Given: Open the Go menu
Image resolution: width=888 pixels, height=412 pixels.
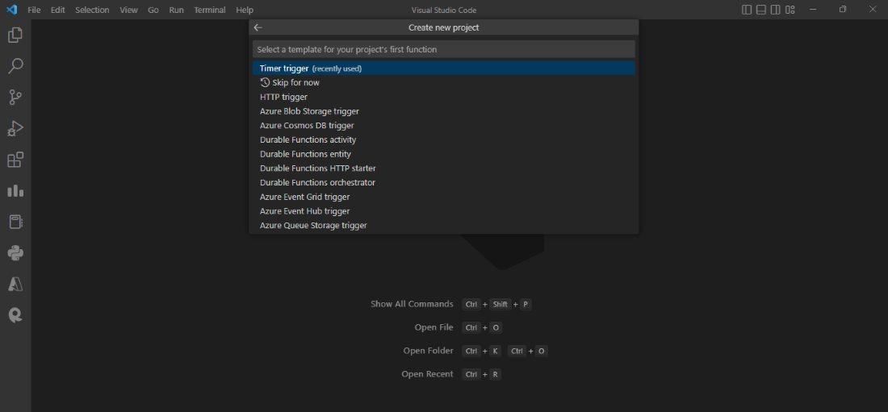Looking at the screenshot, I should pos(153,10).
